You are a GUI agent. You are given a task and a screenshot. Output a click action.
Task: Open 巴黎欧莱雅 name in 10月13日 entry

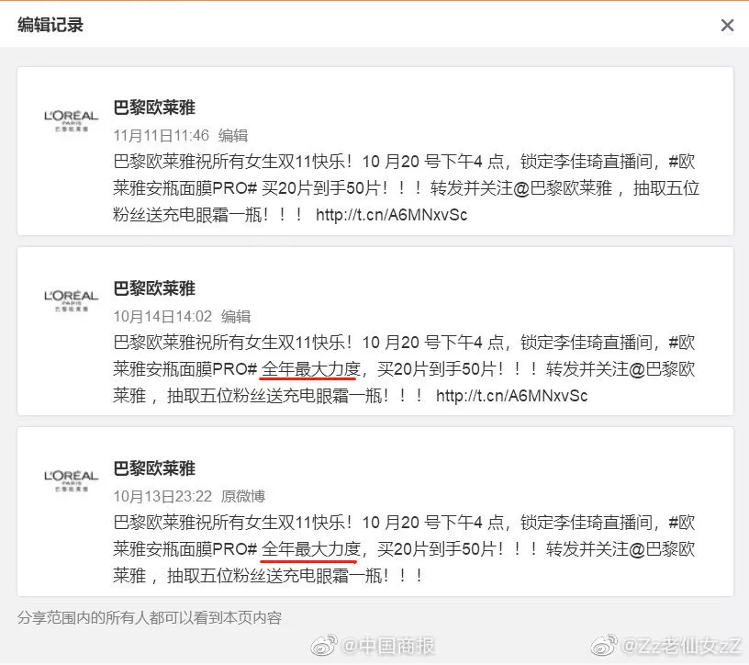point(154,468)
